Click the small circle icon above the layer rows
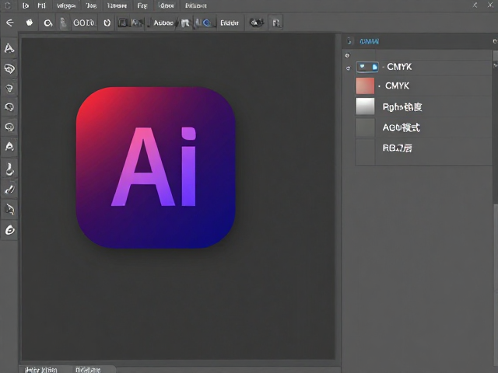The image size is (498, 373). point(347,55)
